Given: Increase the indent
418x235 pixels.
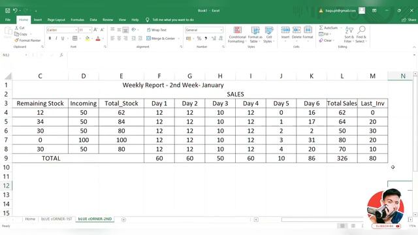Looking at the screenshot, I should click(x=140, y=39).
